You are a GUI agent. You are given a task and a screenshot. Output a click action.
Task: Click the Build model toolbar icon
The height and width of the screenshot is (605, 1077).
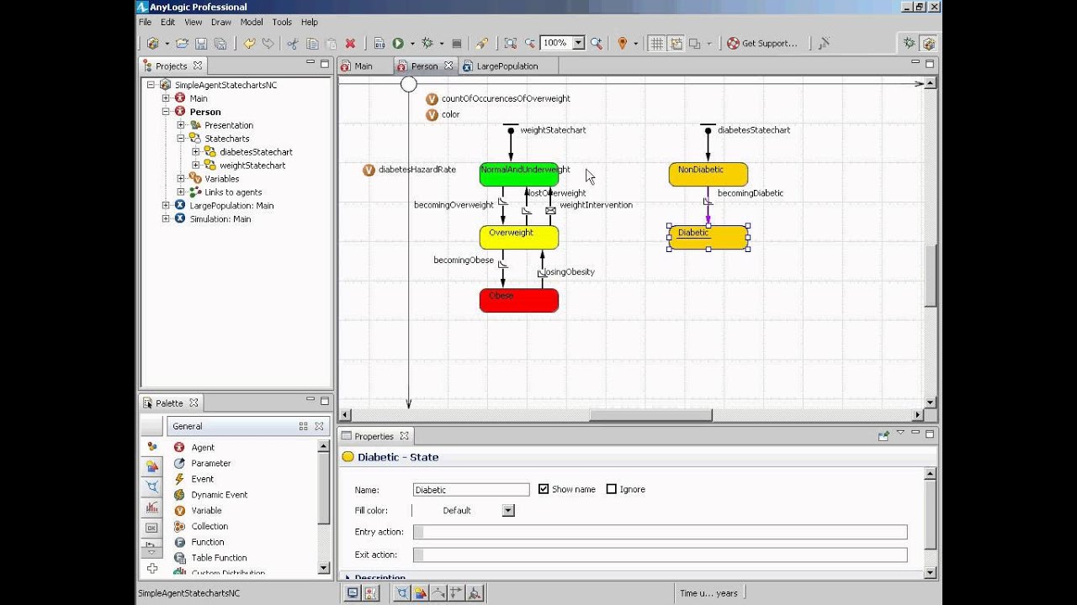click(x=379, y=43)
